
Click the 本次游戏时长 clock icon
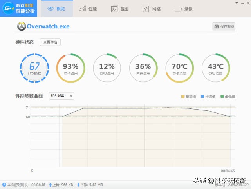tap(4, 185)
